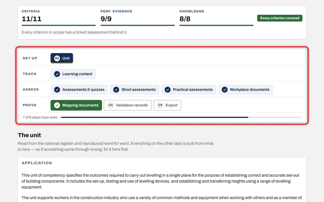
Task: Click the checkmark icon beside Learning content
Action: click(57, 74)
